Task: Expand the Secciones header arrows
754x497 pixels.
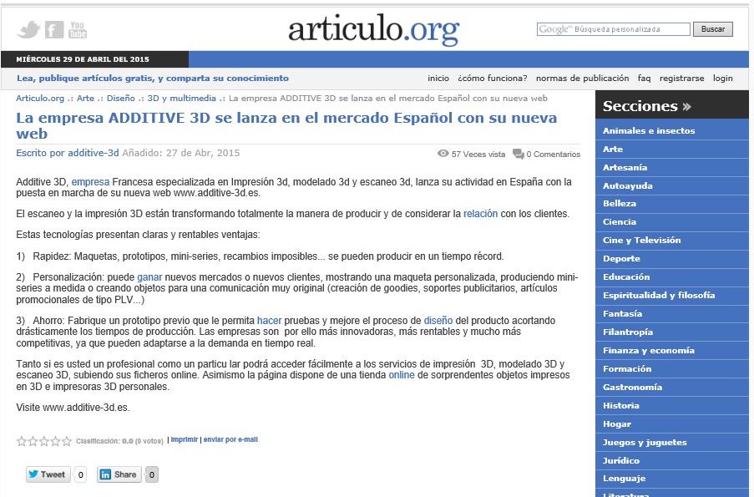Action: point(686,106)
